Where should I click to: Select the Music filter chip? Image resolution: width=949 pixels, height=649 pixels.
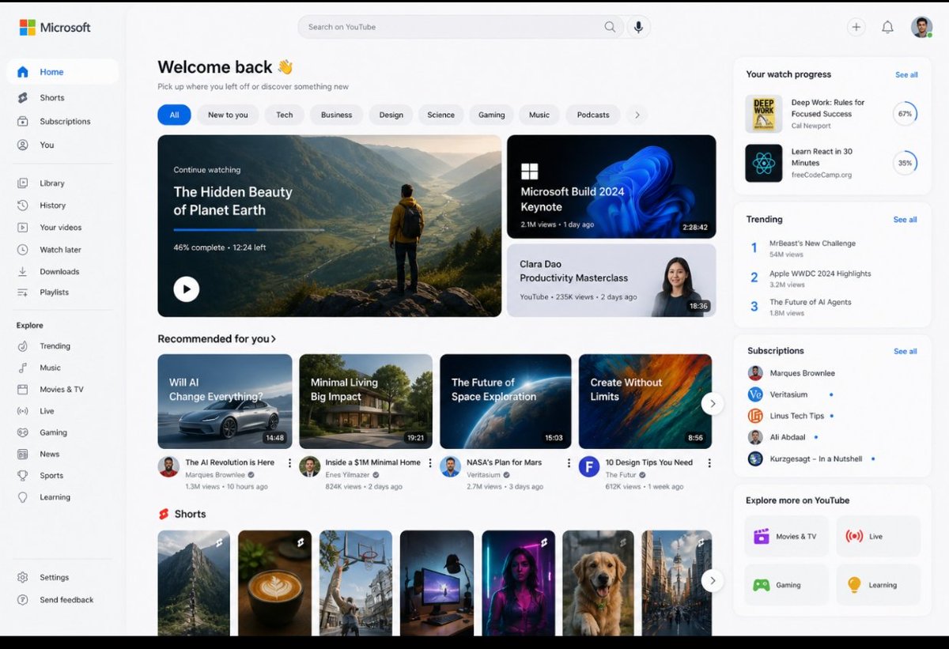point(539,115)
